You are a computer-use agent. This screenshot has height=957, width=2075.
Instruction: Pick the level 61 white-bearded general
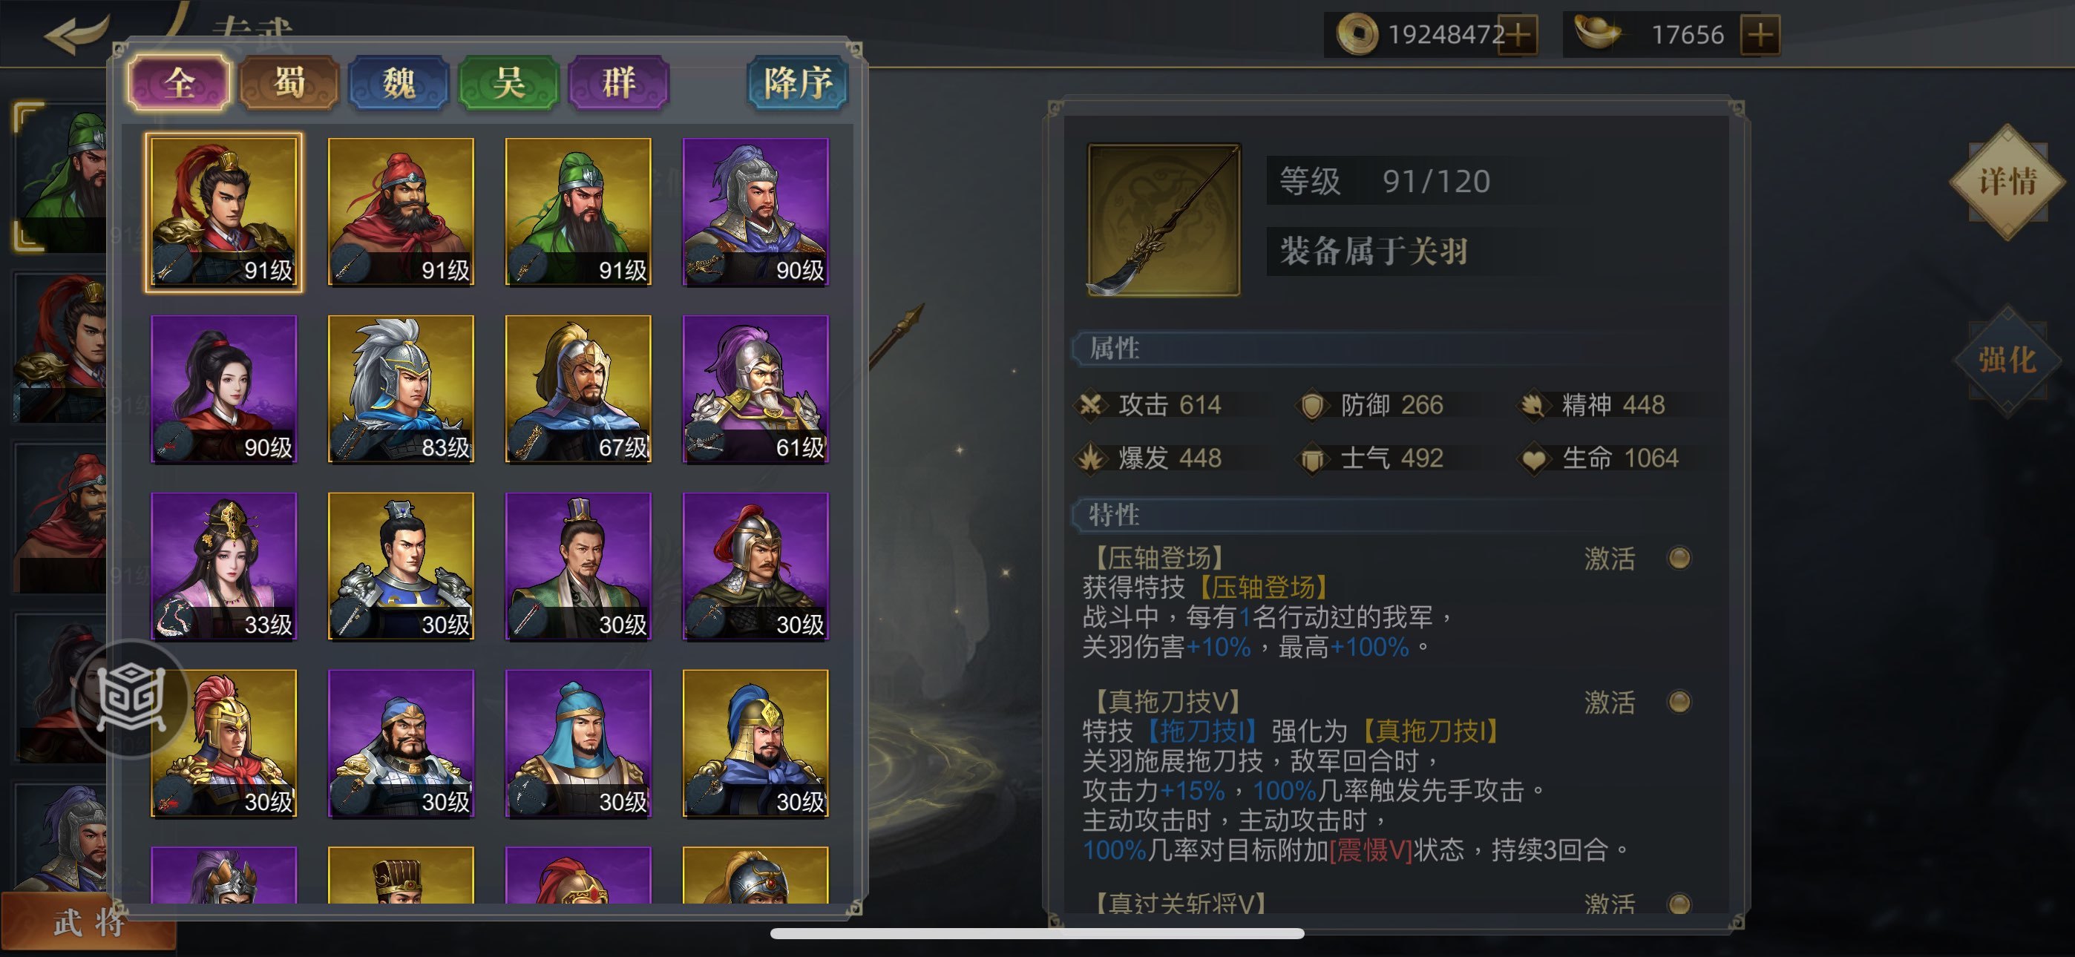tap(755, 389)
